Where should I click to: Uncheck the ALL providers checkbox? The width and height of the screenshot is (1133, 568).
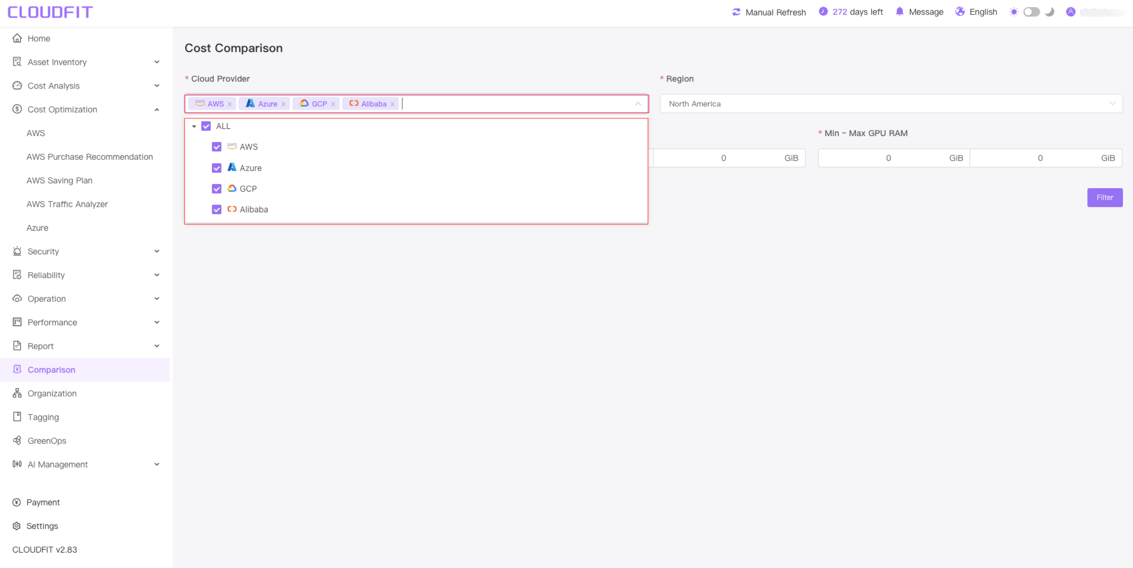(x=206, y=126)
